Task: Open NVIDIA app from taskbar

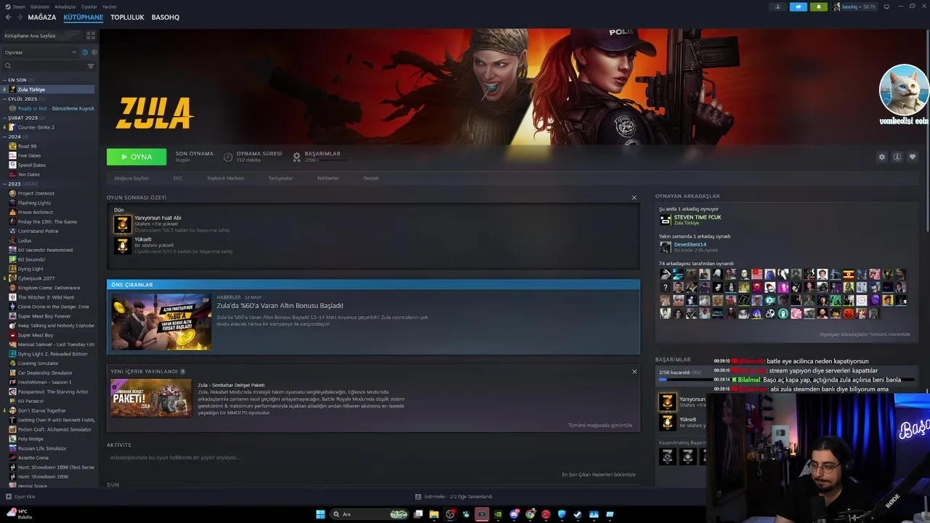Action: [498, 514]
